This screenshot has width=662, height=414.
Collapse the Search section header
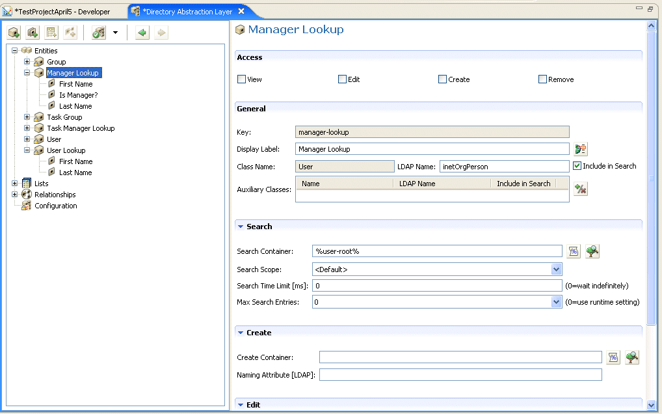(x=241, y=227)
